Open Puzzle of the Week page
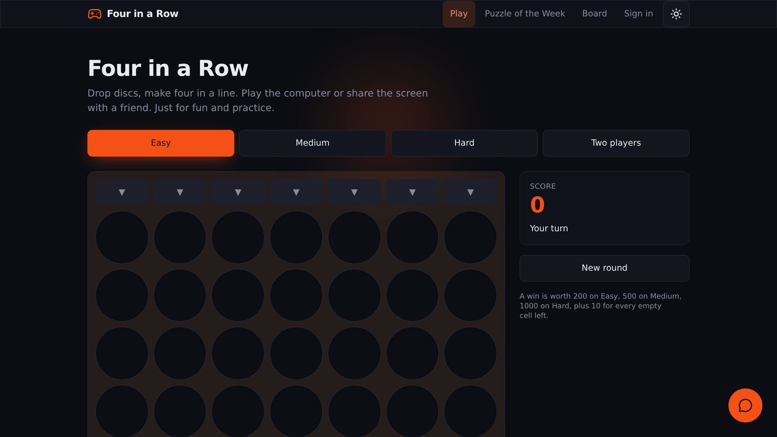 525,14
